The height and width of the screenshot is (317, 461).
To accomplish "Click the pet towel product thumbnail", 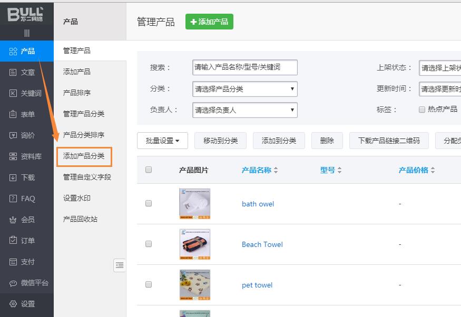I will coord(194,285).
